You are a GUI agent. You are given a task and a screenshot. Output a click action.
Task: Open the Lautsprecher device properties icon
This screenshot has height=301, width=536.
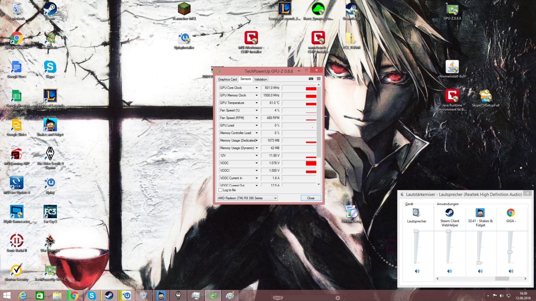pos(416,213)
